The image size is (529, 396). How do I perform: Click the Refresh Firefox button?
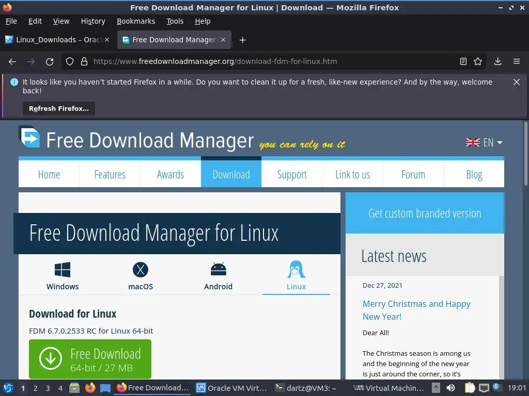tap(59, 108)
